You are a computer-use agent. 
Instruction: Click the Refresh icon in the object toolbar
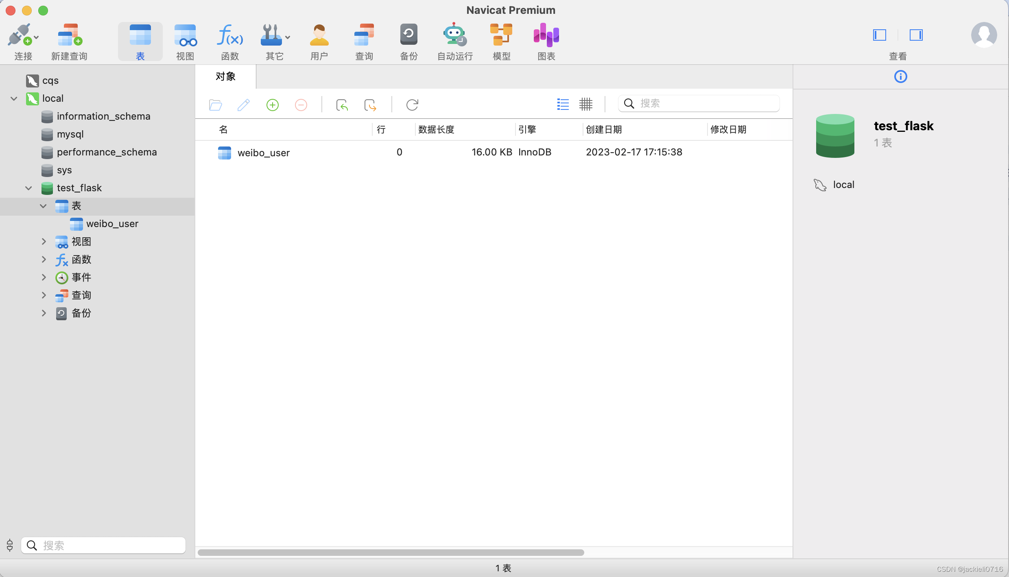(x=412, y=105)
